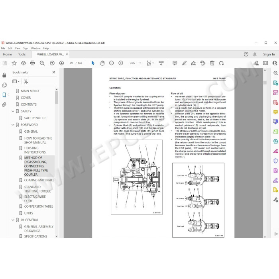Click the bookmarks list scrollbar thumb
The height and width of the screenshot is (279, 279).
(57, 98)
